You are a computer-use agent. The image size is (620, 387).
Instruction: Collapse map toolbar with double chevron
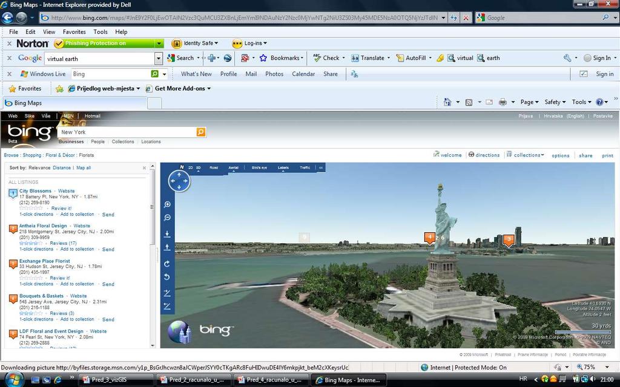321,168
